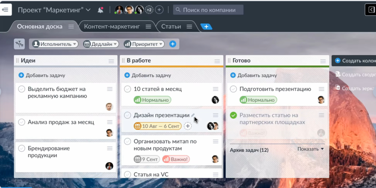
Task: Mark Статья на VC as complete
Action: (x=127, y=175)
